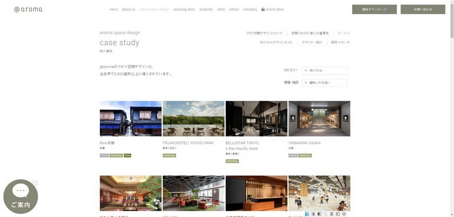Open アロマ空間デザインについて link
This screenshot has width=454, height=217.
pyautogui.click(x=264, y=33)
